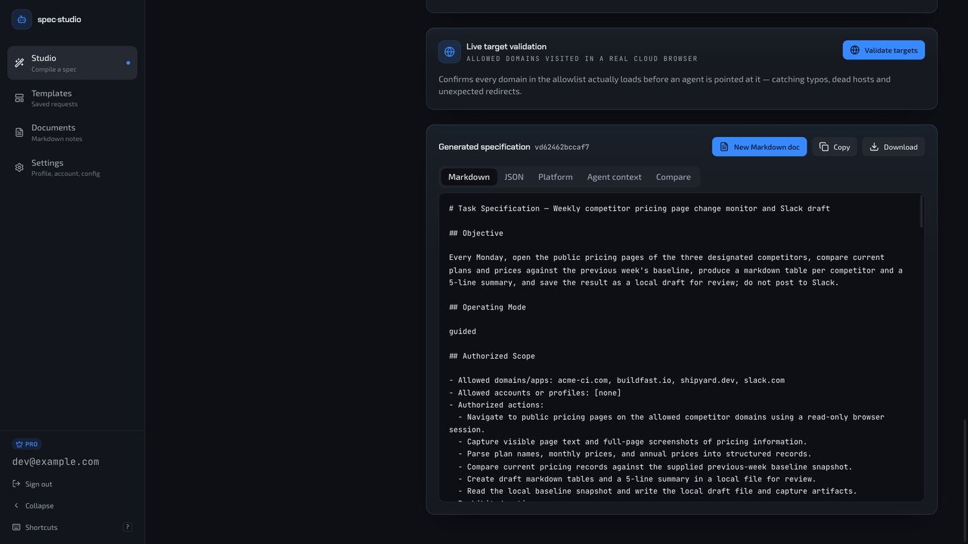Click the 'Read the local baseline snapshot' line
Screen dimensions: 968x544
pos(657,492)
